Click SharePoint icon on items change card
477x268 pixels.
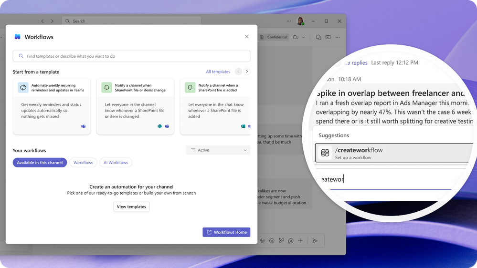(x=159, y=126)
